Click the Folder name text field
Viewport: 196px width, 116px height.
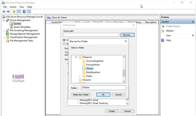pyautogui.click(x=103, y=88)
